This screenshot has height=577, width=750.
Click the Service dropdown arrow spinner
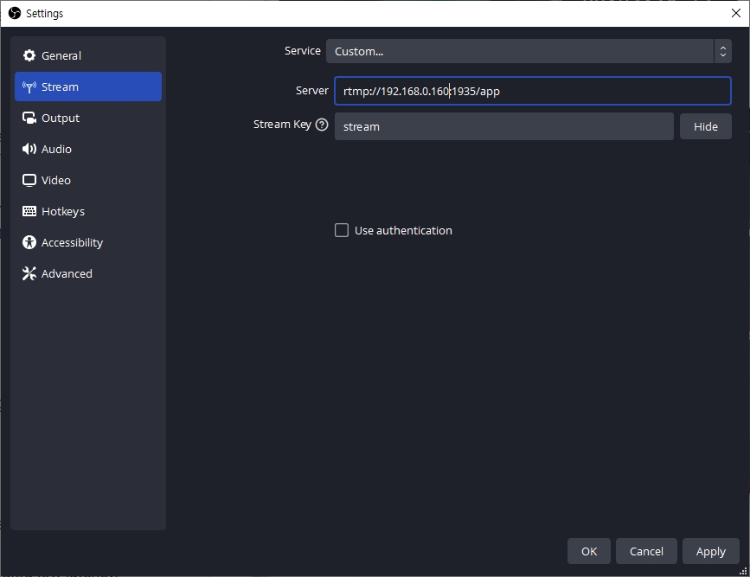[x=722, y=51]
